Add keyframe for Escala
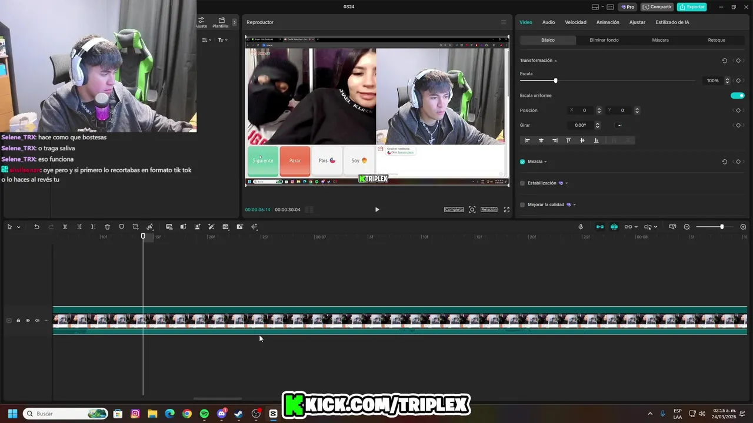The height and width of the screenshot is (423, 753). point(738,80)
